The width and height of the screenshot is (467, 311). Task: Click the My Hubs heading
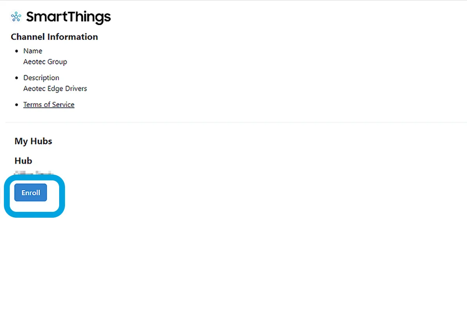point(33,141)
